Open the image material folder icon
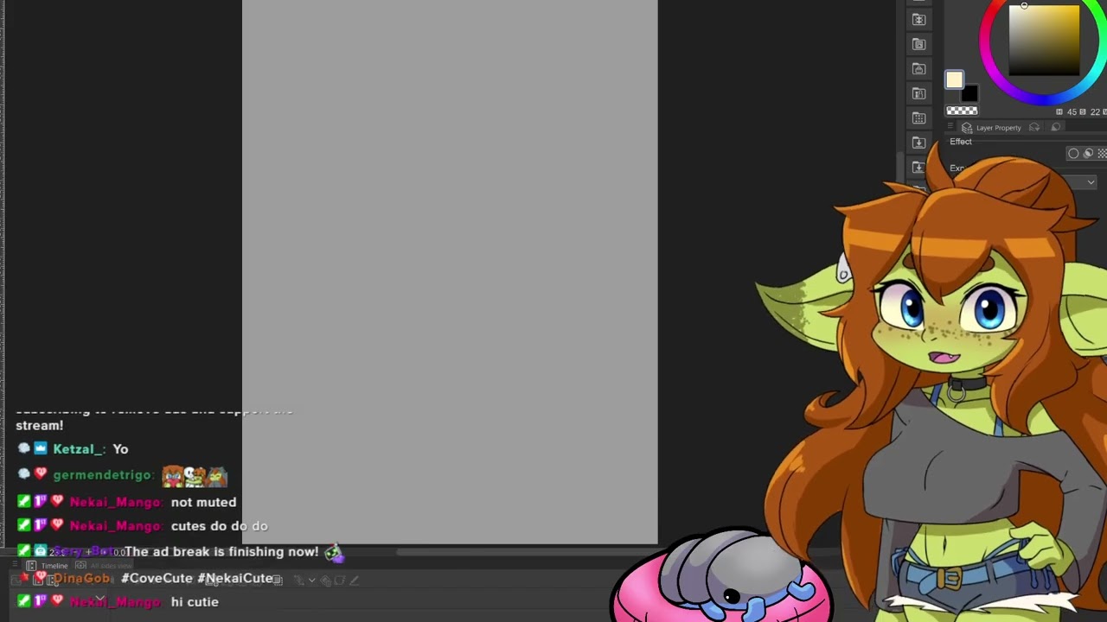 point(919,44)
